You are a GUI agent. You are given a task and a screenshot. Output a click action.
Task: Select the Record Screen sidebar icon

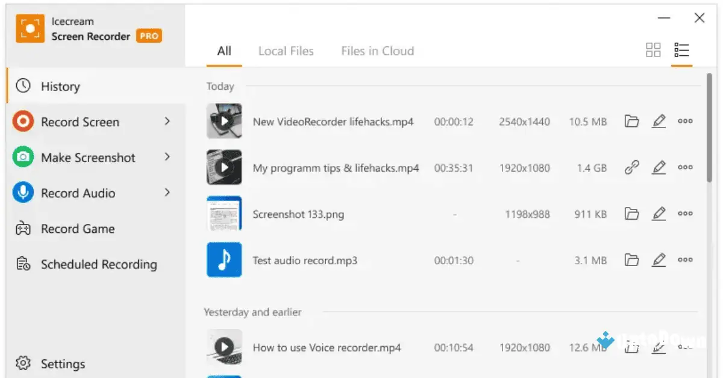point(22,122)
